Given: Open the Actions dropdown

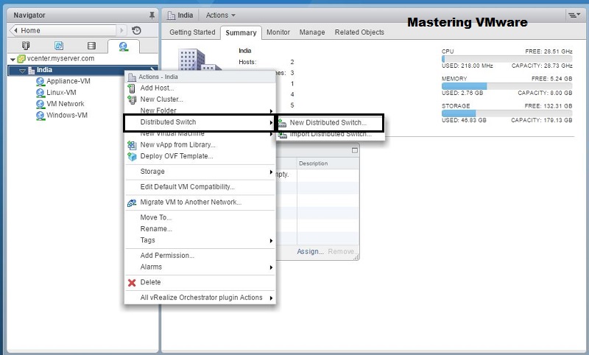Looking at the screenshot, I should 220,15.
